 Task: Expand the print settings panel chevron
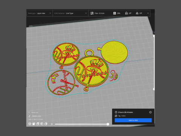coord(148,13)
